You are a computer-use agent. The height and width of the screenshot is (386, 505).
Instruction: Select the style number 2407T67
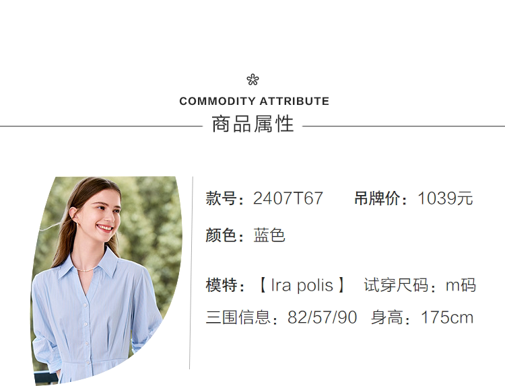pos(288,198)
